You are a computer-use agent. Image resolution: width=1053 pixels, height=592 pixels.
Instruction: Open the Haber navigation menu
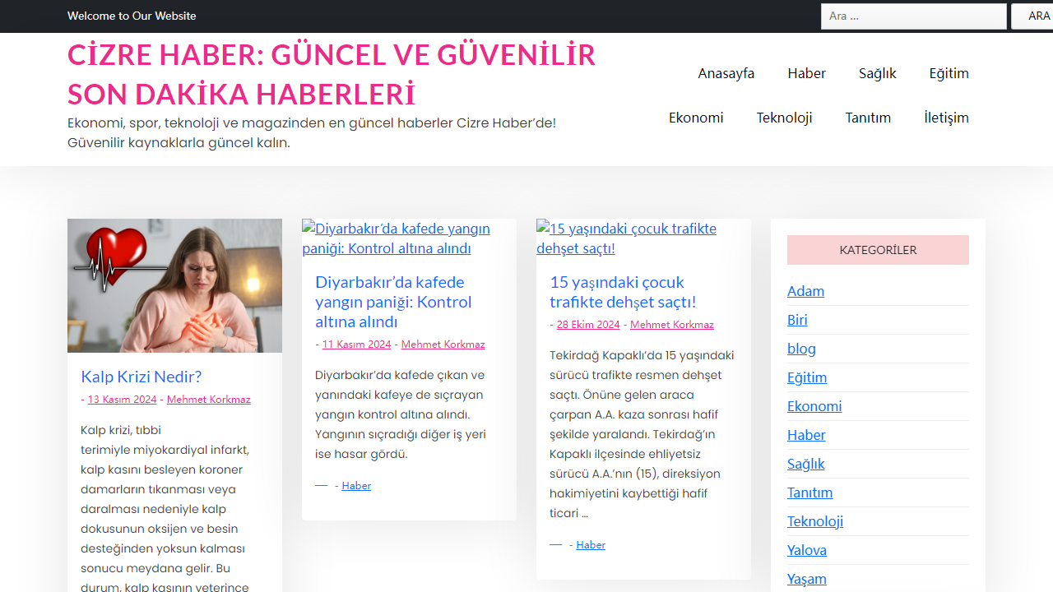pos(806,73)
